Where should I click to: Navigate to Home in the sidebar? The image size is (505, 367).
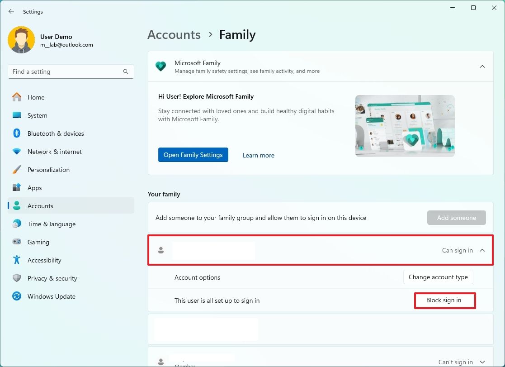click(37, 97)
